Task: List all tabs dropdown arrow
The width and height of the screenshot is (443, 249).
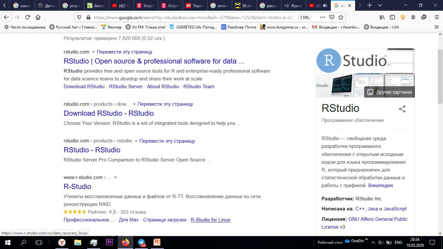Action: coord(380,6)
